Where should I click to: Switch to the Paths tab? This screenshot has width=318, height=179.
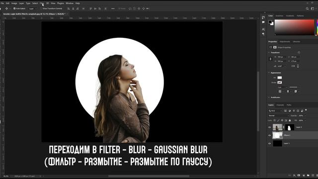(x=289, y=105)
